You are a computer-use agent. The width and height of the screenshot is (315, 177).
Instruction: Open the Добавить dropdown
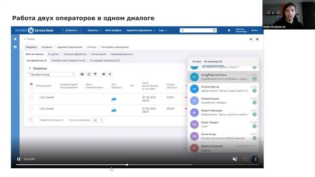[x=71, y=30]
